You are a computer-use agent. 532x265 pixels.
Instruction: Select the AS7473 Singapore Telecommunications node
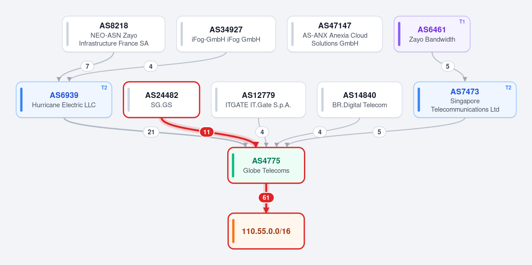point(465,100)
